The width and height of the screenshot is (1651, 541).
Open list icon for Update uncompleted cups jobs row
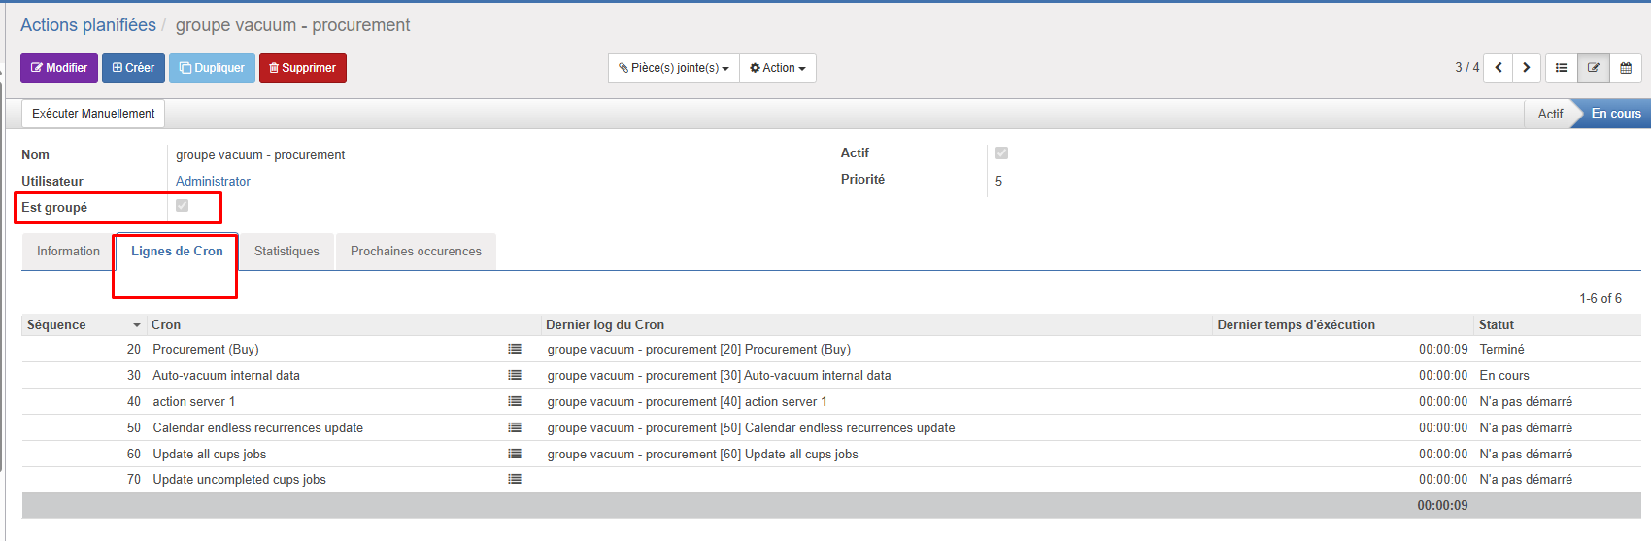point(515,479)
